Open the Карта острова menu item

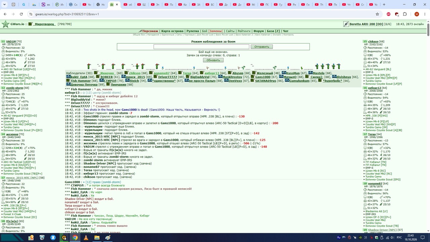[172, 31]
